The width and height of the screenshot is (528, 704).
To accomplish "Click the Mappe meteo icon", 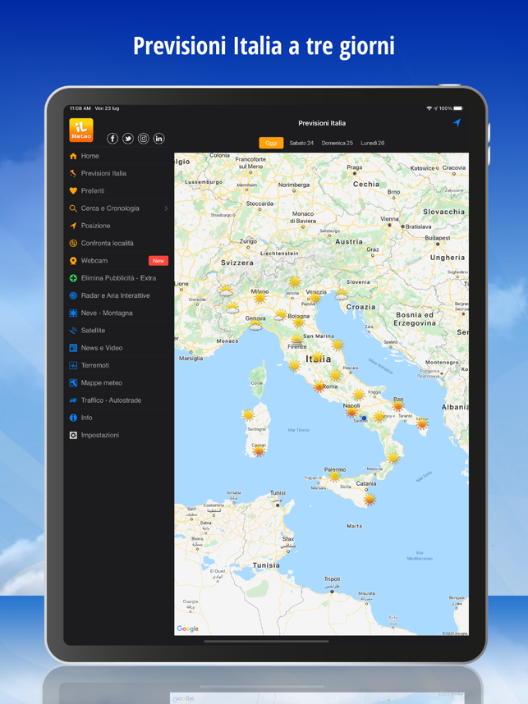I will point(73,383).
